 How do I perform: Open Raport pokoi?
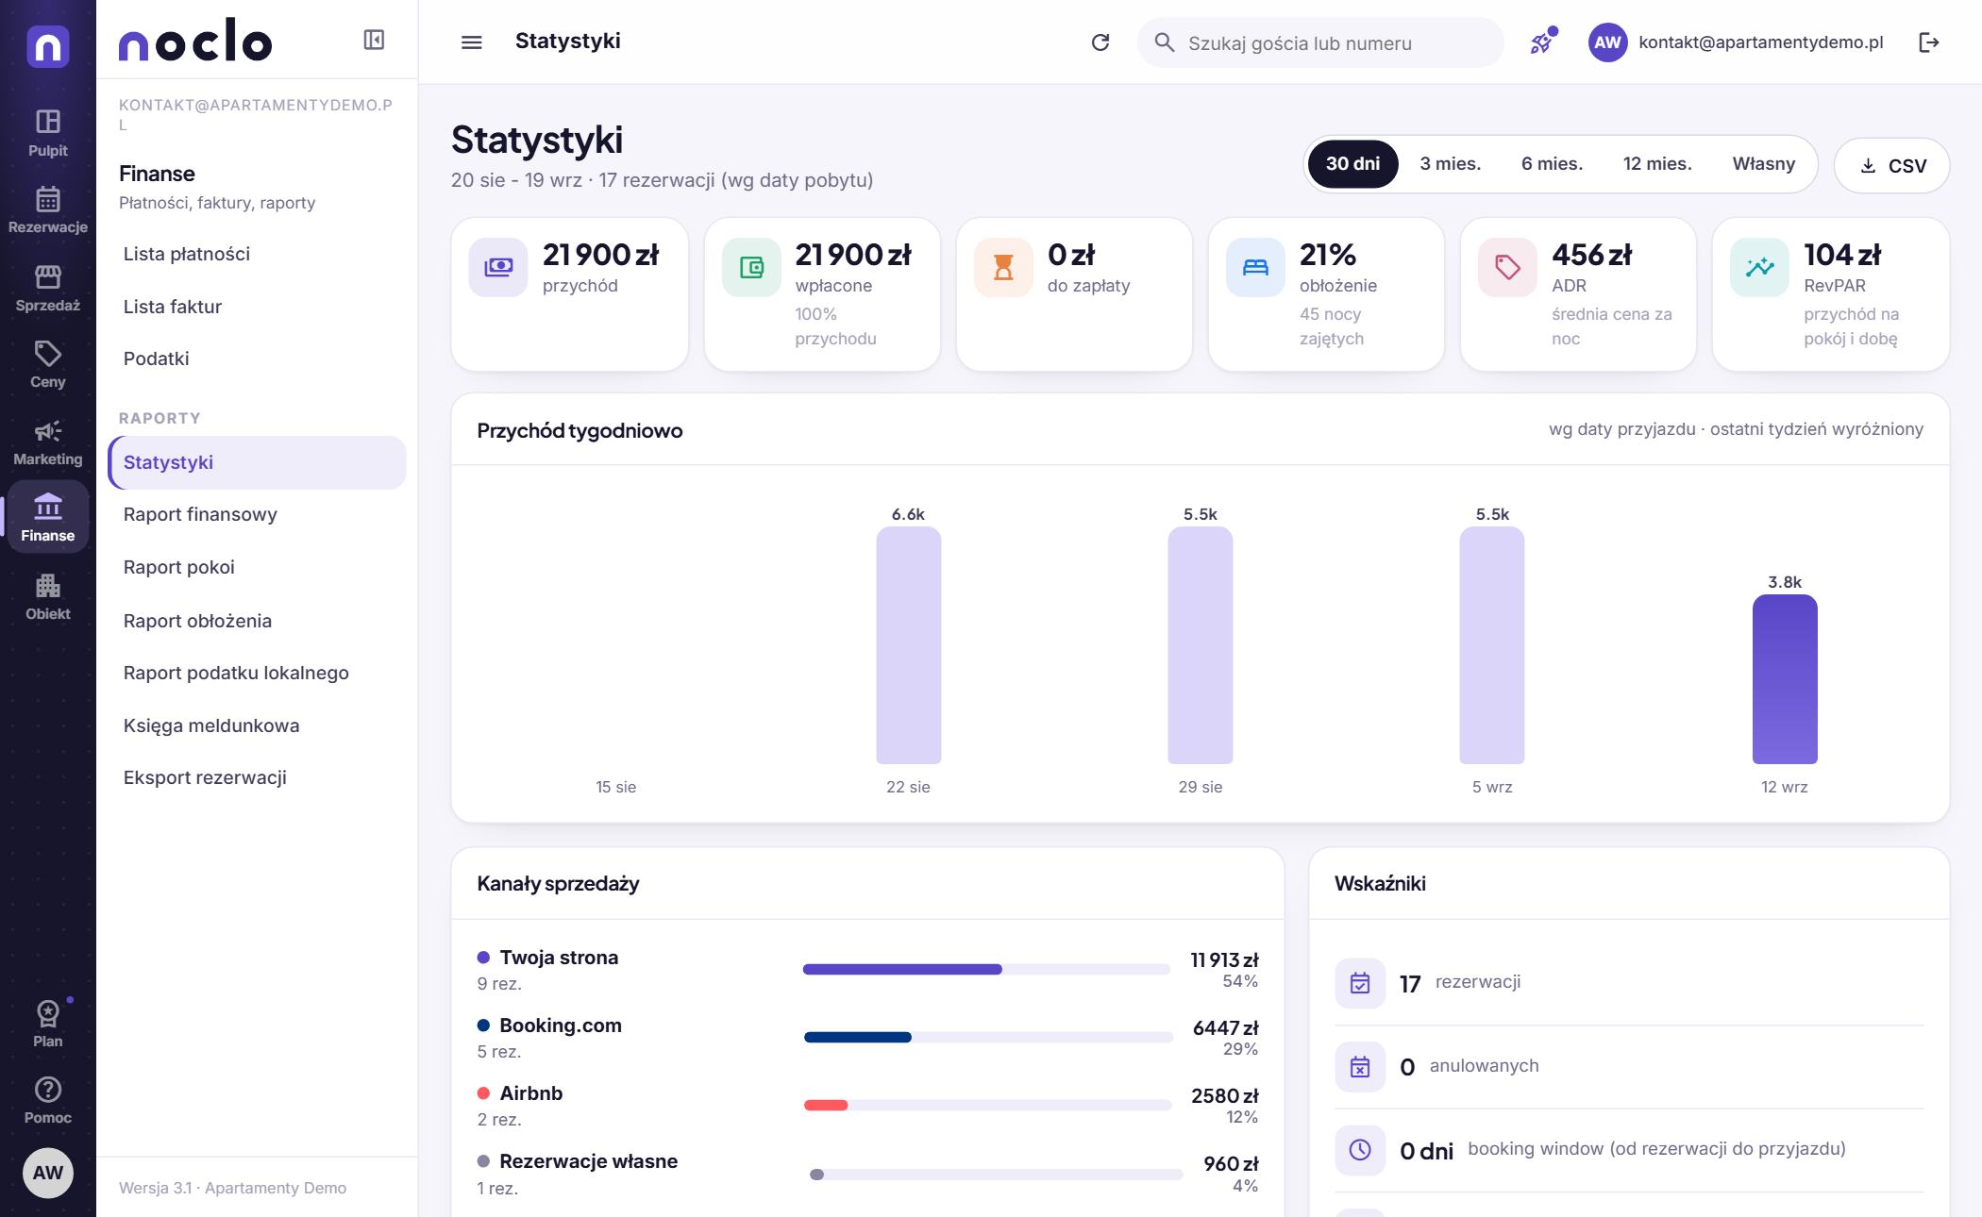(257, 567)
